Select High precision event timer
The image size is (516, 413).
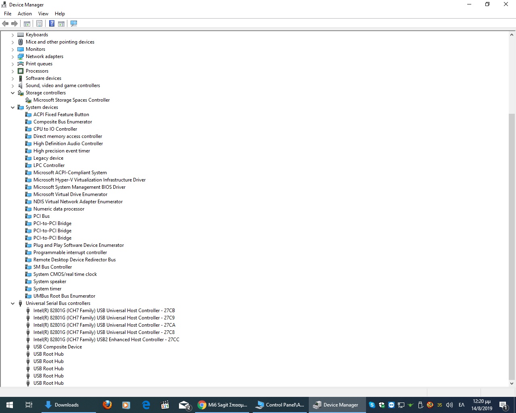click(x=62, y=151)
